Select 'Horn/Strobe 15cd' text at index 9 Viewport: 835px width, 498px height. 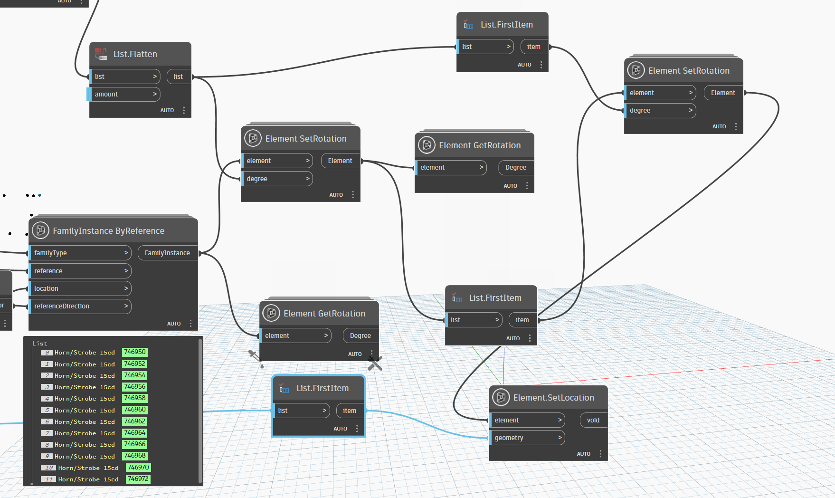[x=85, y=456]
